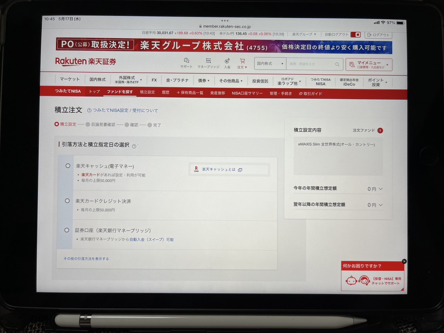
Task: Switch to the 積立設定 tab
Action: (147, 92)
